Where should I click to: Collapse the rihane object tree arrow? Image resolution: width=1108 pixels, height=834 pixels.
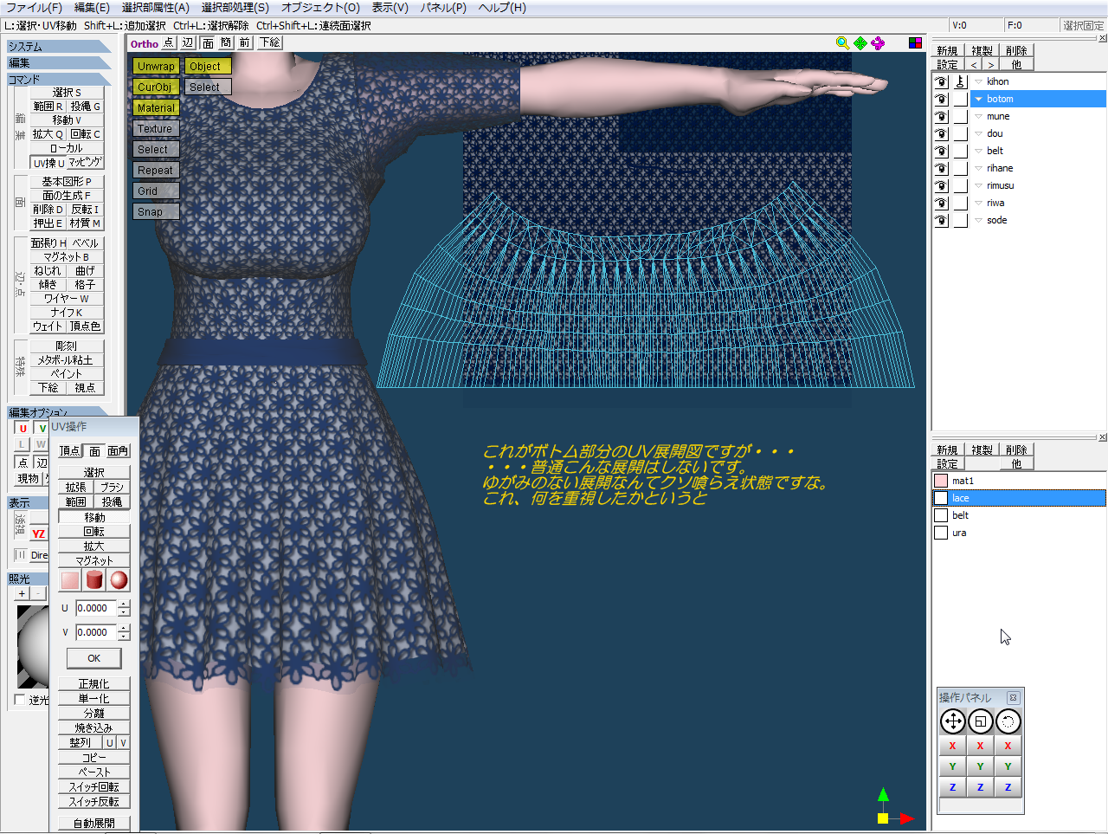978,168
